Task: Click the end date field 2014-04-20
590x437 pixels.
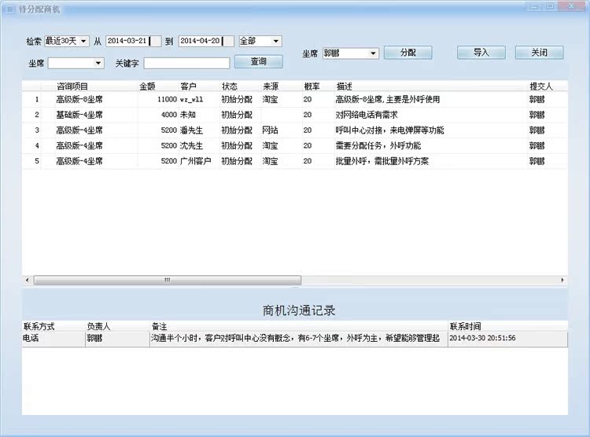Action: (x=205, y=41)
